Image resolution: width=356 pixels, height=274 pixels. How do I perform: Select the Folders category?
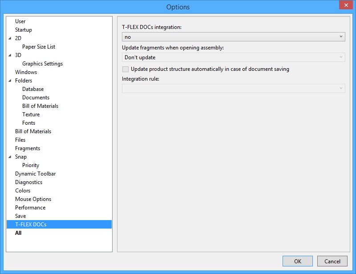pyautogui.click(x=24, y=81)
